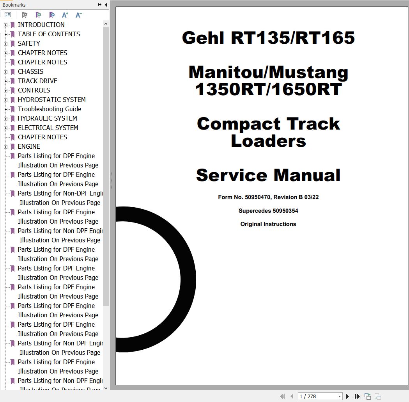Go to the next page
The height and width of the screenshot is (402, 409).
[x=347, y=396]
